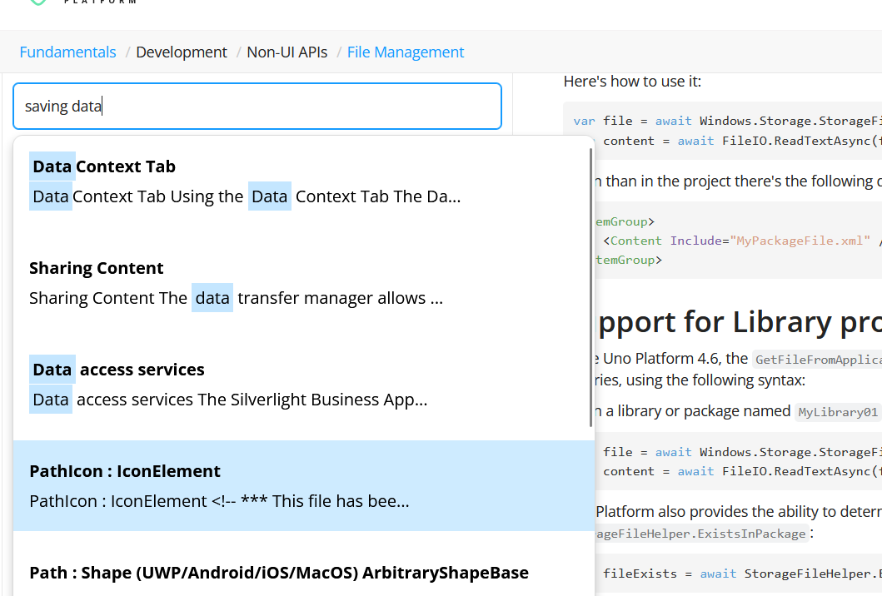Click the search results scrollbar

coord(590,283)
